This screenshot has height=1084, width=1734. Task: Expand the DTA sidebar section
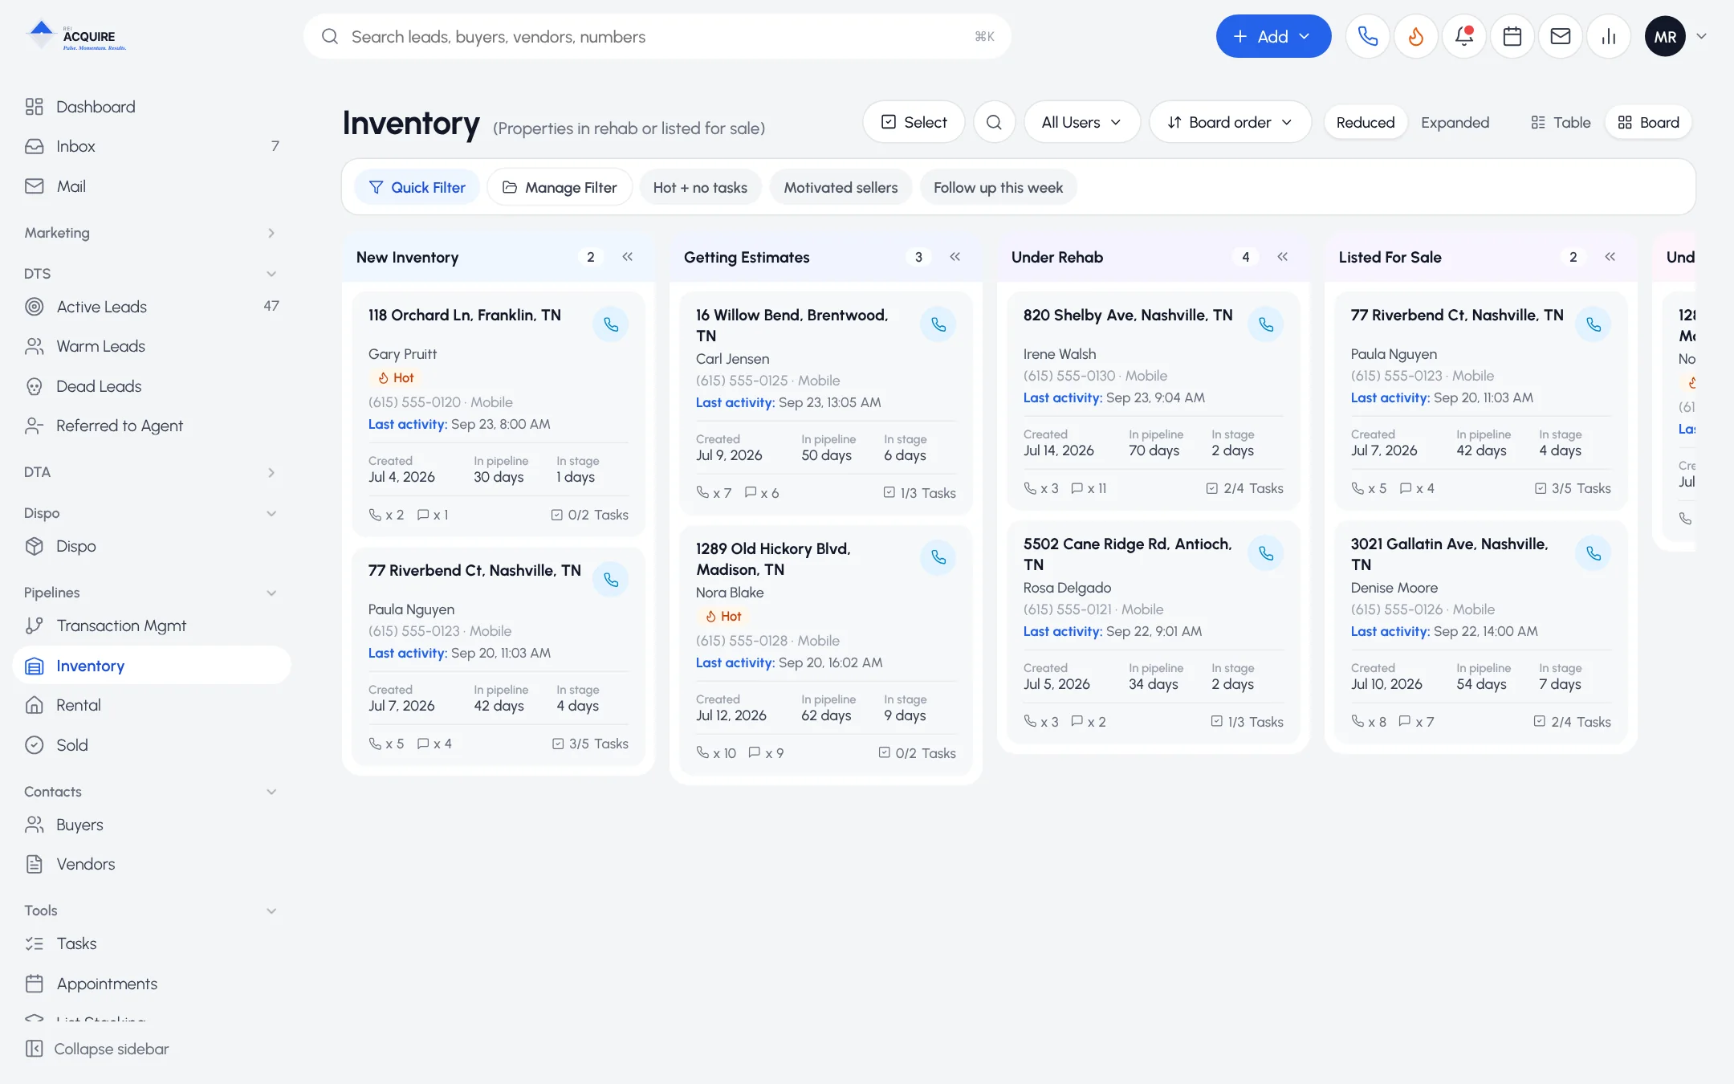(150, 472)
